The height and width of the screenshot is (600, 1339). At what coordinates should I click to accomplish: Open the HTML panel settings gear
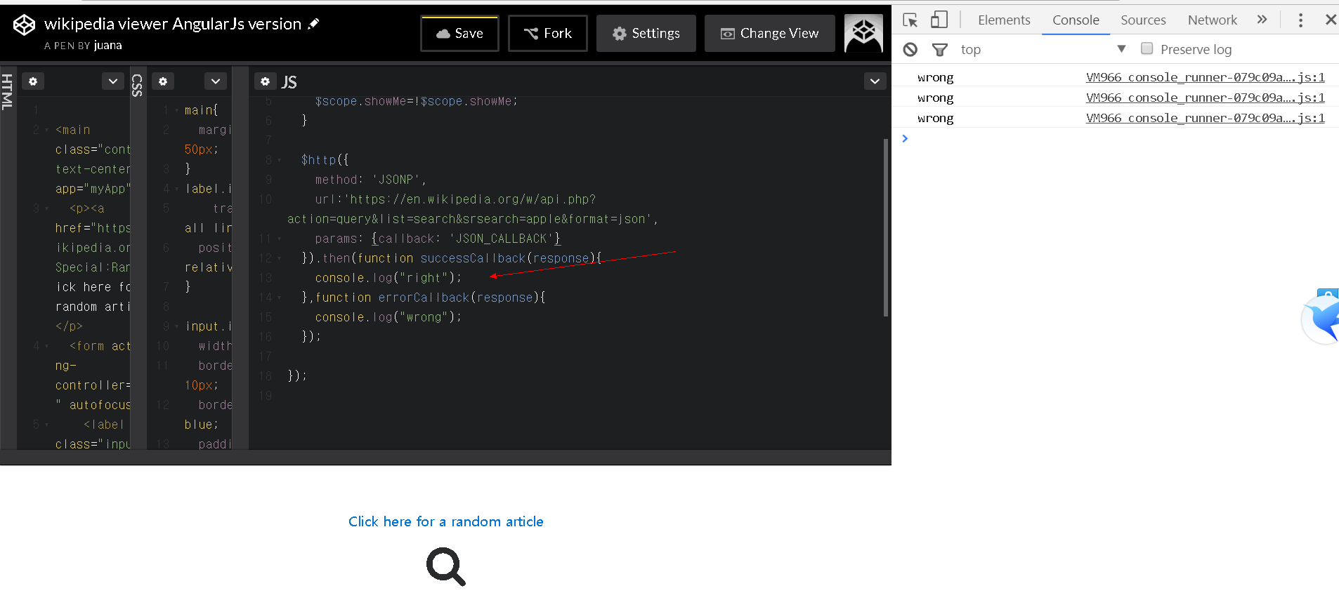click(33, 81)
